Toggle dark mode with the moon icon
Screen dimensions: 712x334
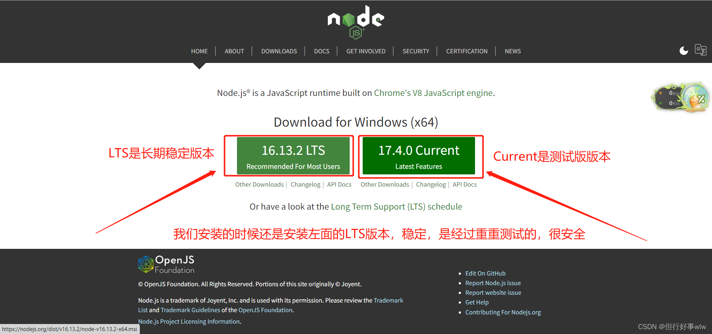click(x=683, y=51)
